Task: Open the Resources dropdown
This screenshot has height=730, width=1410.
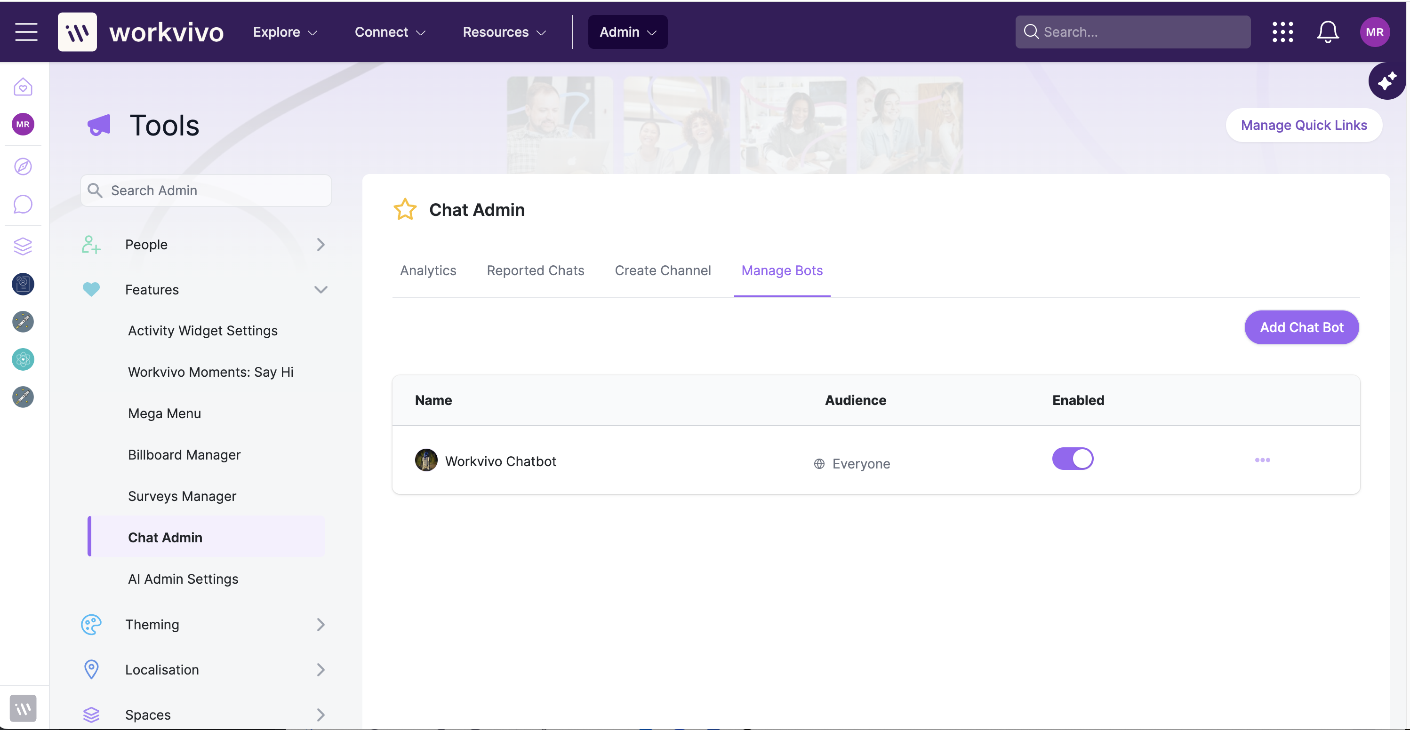Action: 504,32
